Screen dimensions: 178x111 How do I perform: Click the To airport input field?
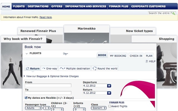[x=48, y=93]
